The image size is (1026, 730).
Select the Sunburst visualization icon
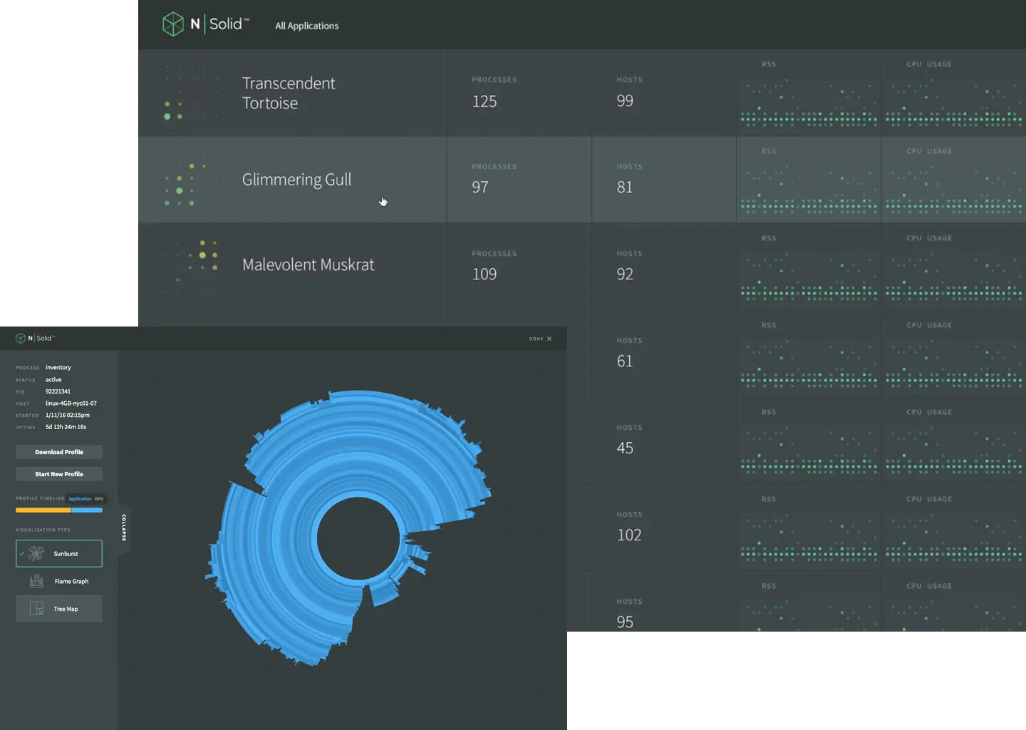point(35,553)
